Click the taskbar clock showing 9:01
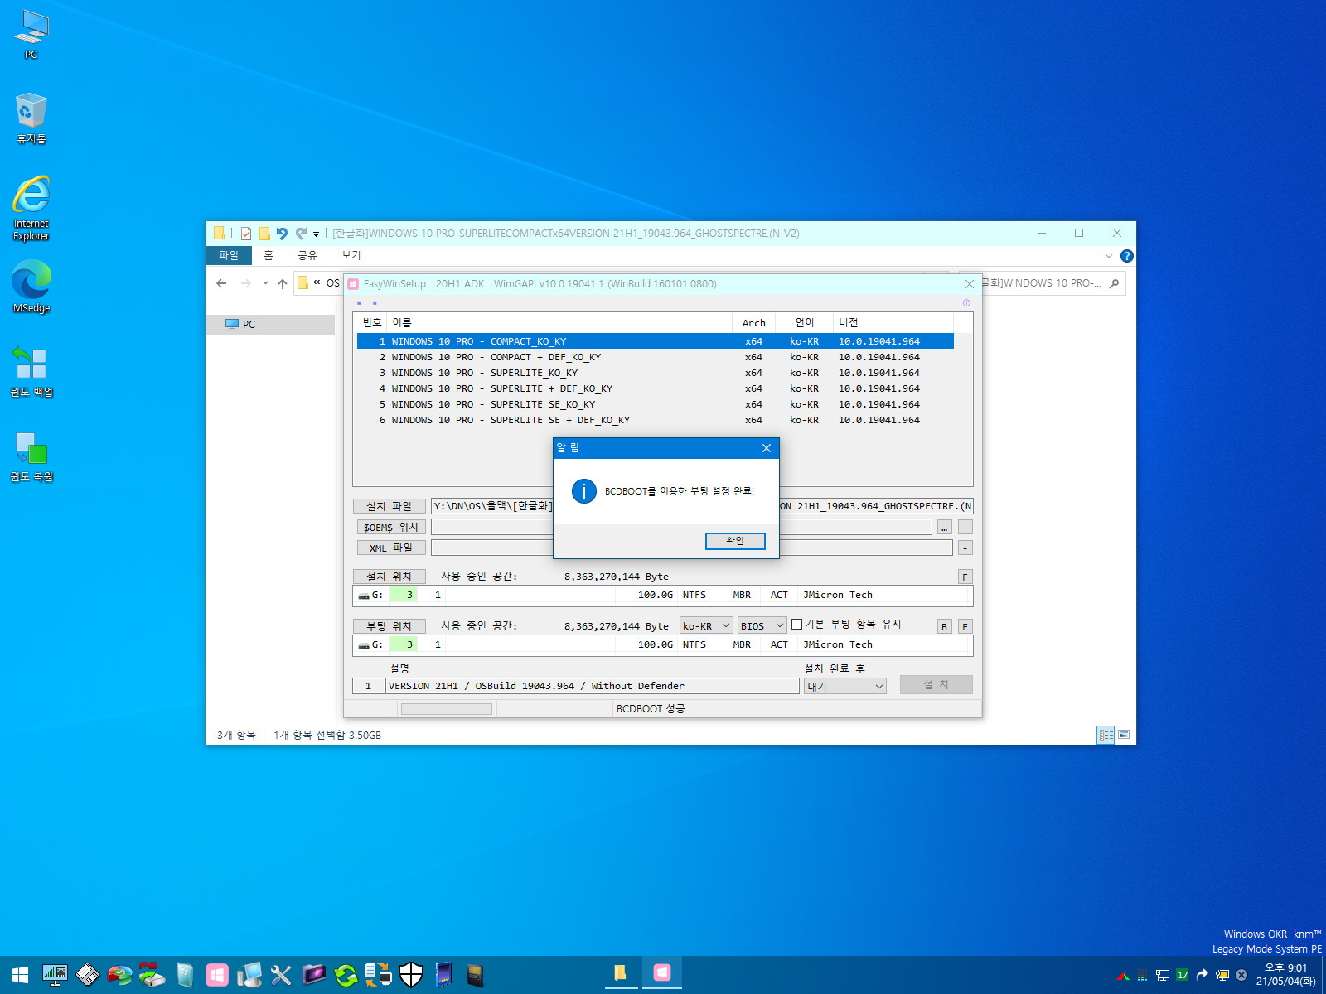Viewport: 1326px width, 994px height. pos(1285,974)
